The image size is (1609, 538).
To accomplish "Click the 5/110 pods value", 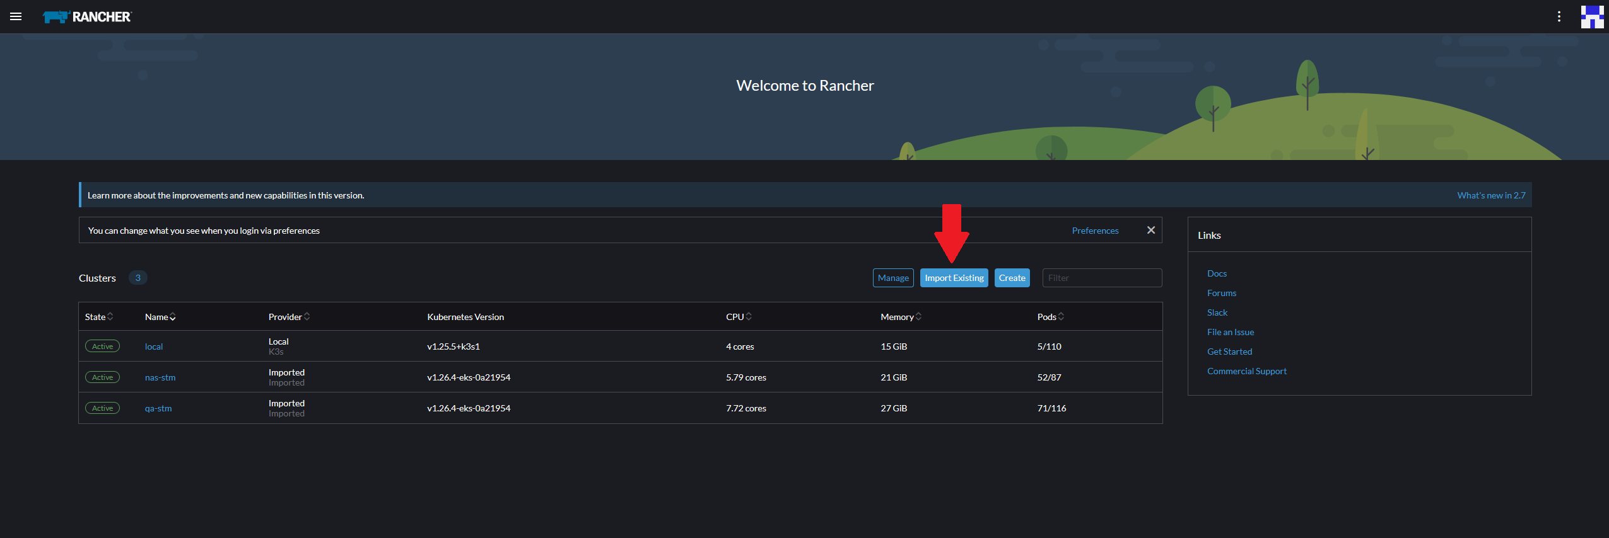I will click(x=1049, y=346).
